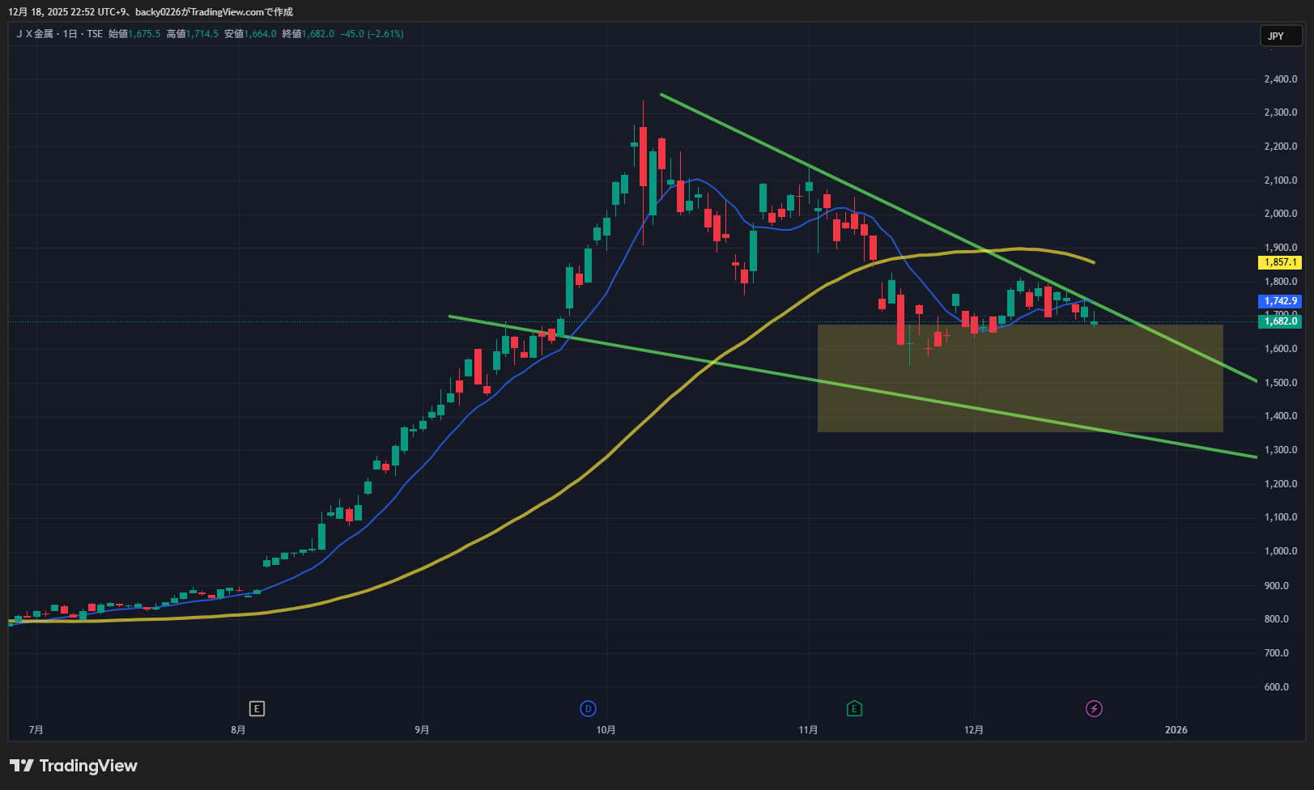Click the green earnings E marker in November
Viewport: 1314px width, 790px height.
coord(854,709)
